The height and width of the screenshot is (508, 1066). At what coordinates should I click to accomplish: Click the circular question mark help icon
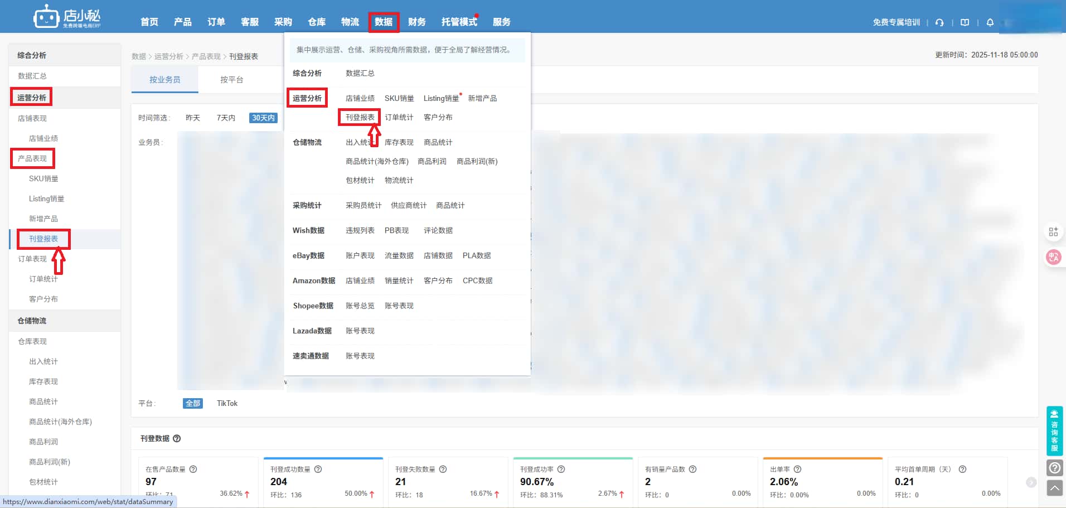[1054, 468]
